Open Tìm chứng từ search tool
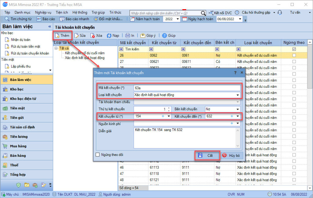This screenshot has width=313, height=198. 7,19
